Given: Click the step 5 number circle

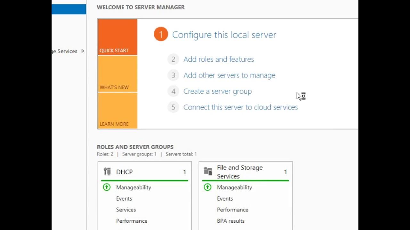Looking at the screenshot, I should [x=173, y=107].
